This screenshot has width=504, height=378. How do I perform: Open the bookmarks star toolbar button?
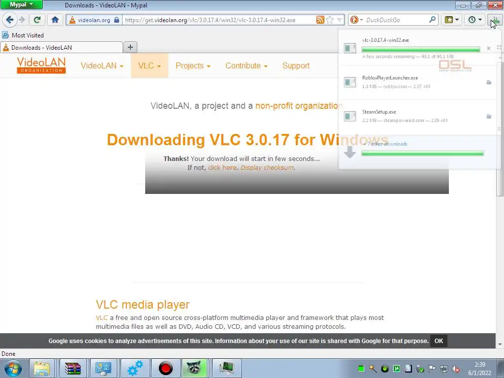tap(451, 20)
